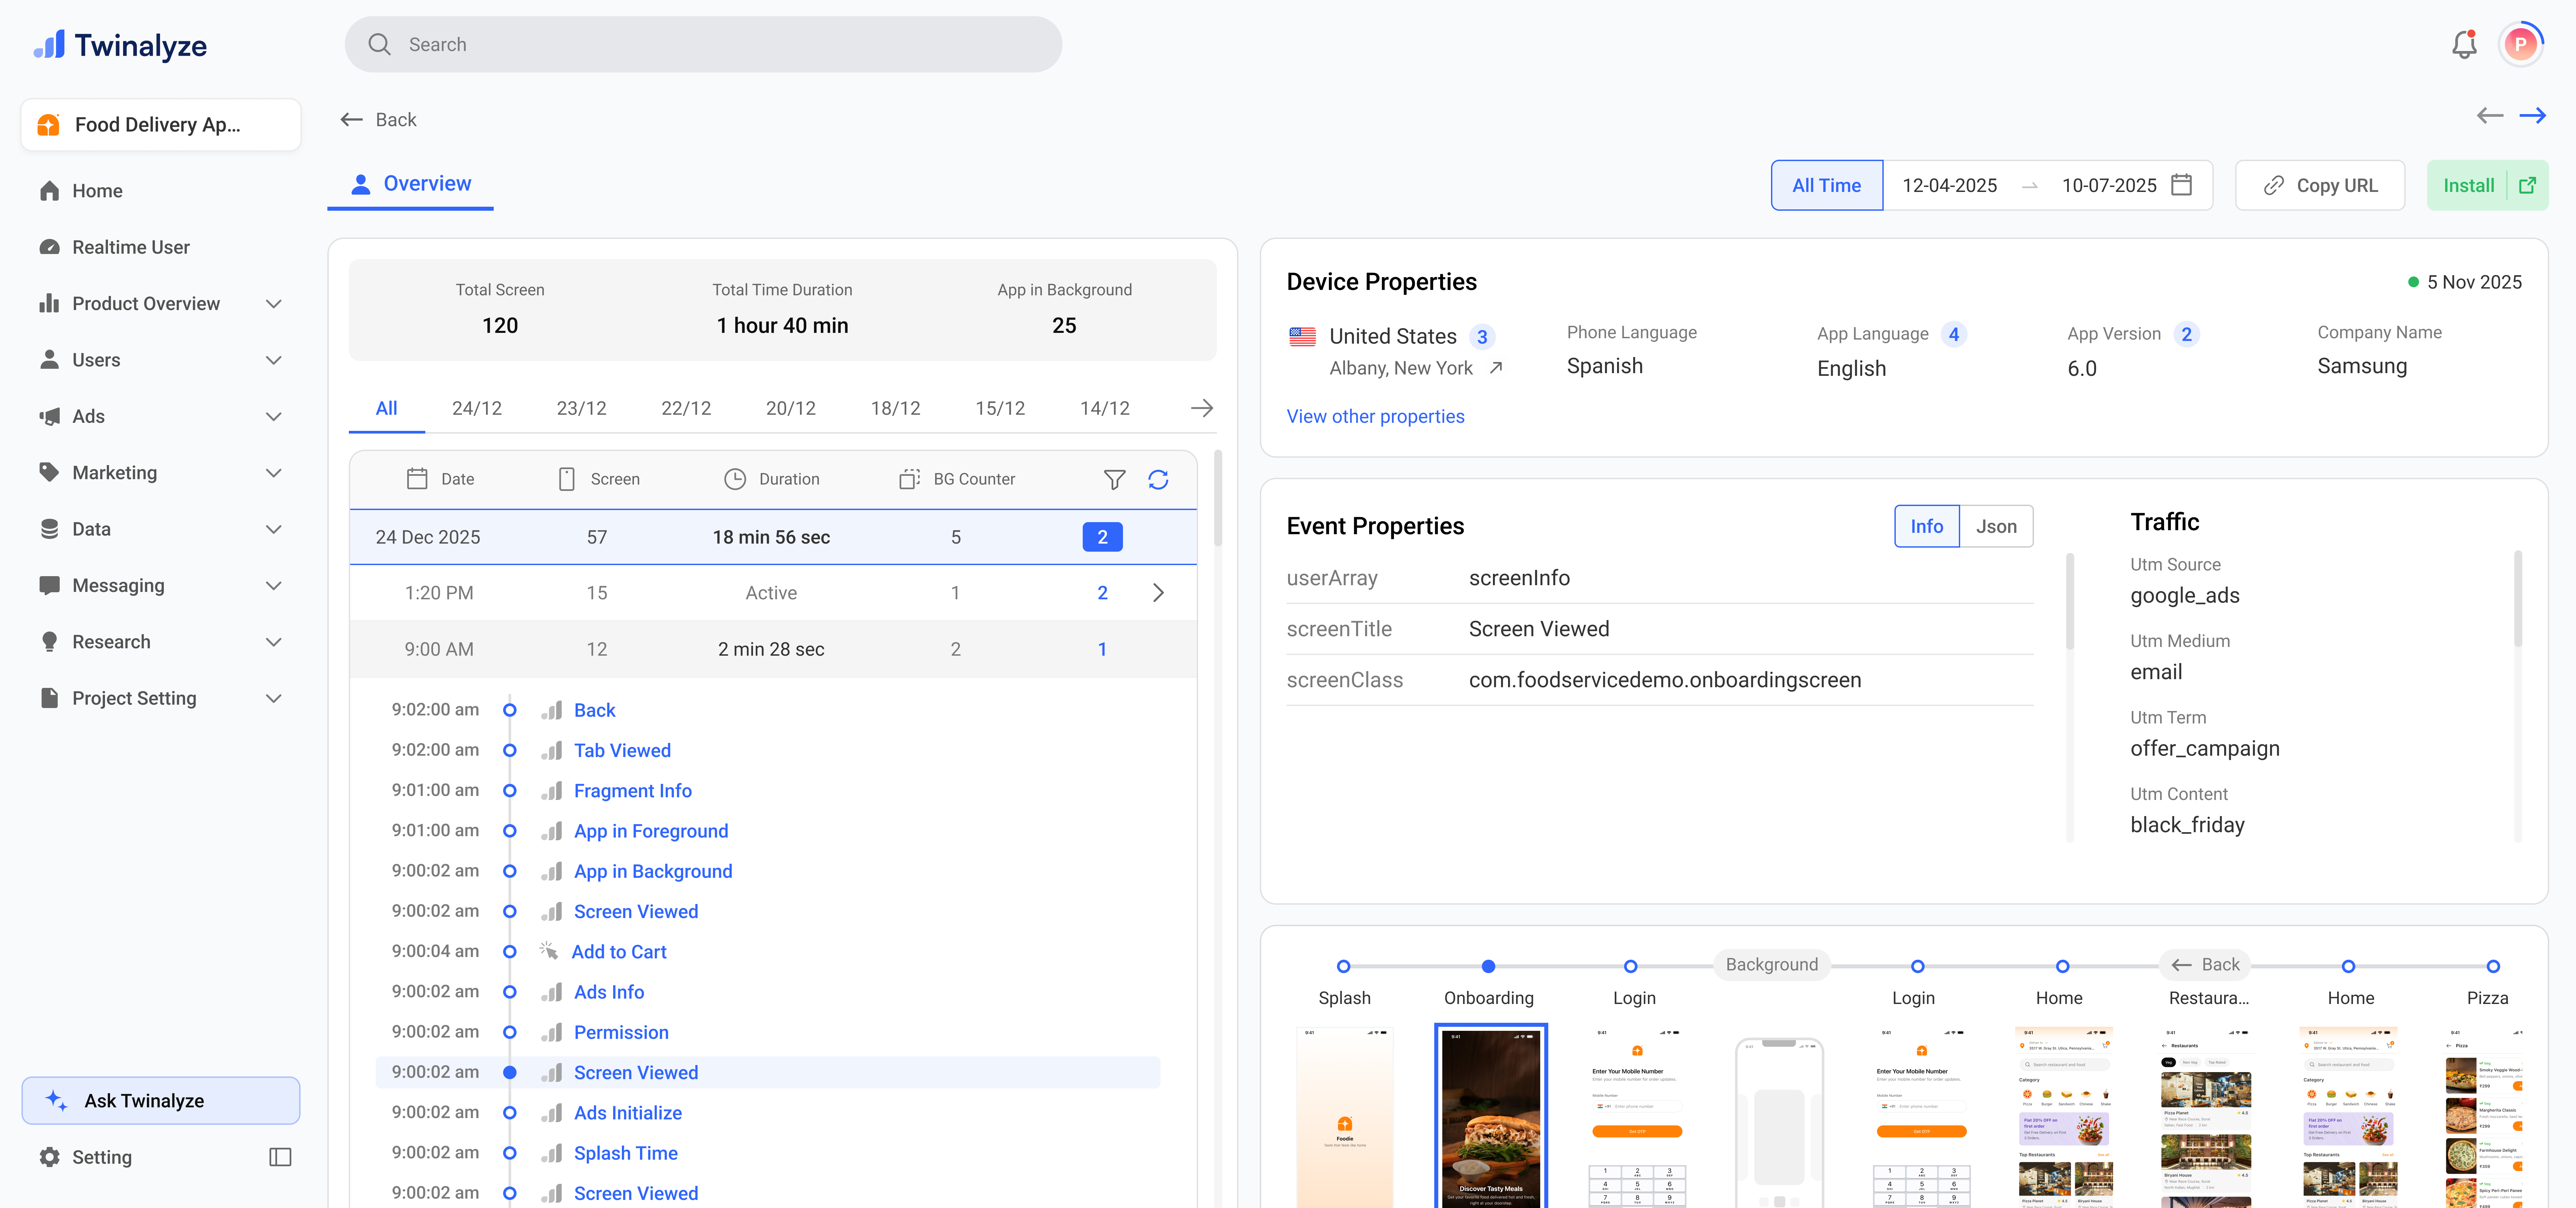This screenshot has width=2576, height=1208.
Task: Switch to the 20/12 date tab
Action: click(x=791, y=408)
